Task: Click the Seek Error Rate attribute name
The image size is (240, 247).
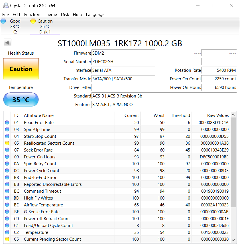Action: click(x=38, y=150)
